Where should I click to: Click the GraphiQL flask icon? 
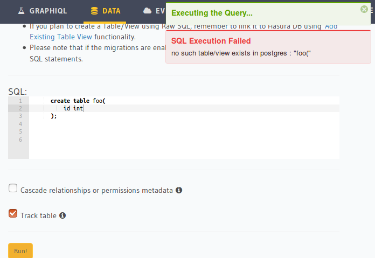click(x=22, y=11)
